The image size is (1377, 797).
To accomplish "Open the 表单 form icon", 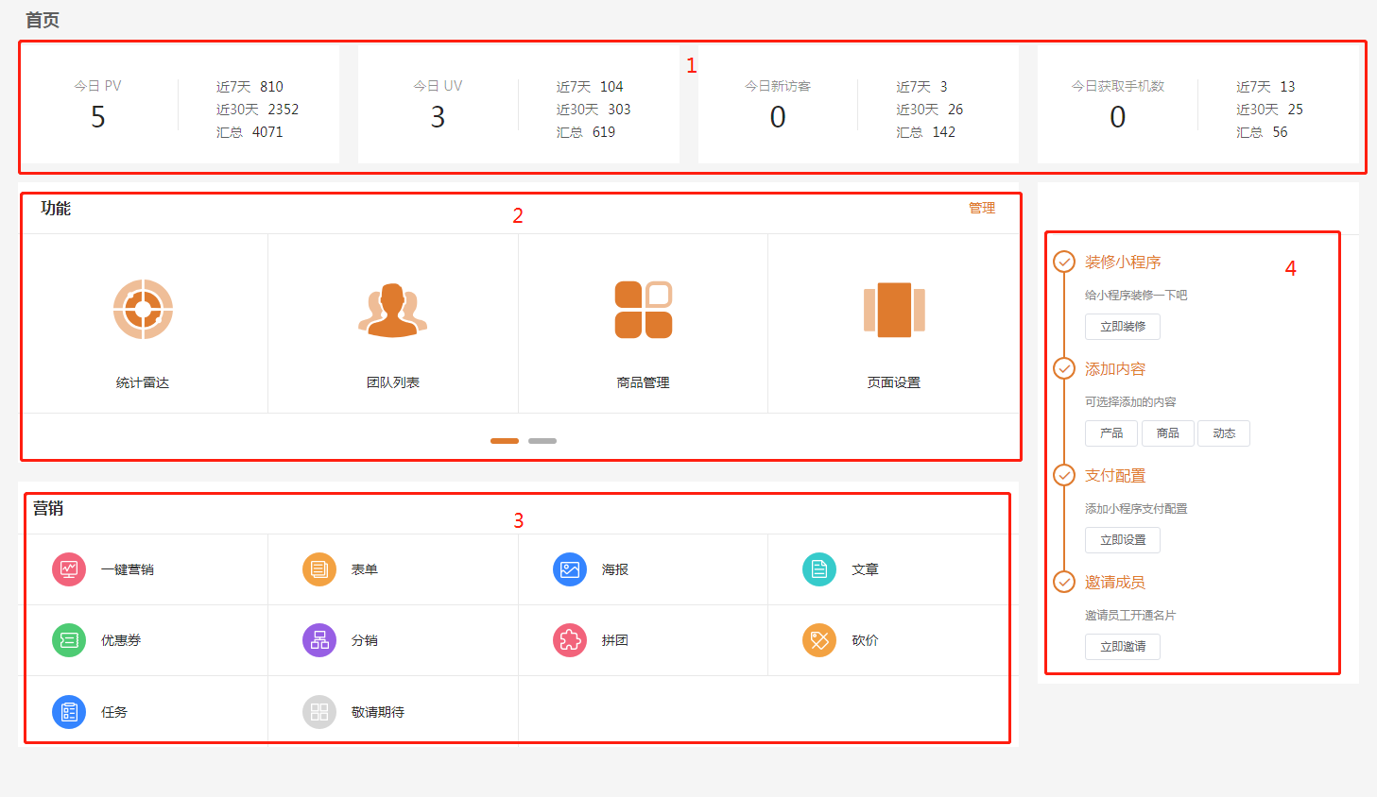I will [x=319, y=569].
